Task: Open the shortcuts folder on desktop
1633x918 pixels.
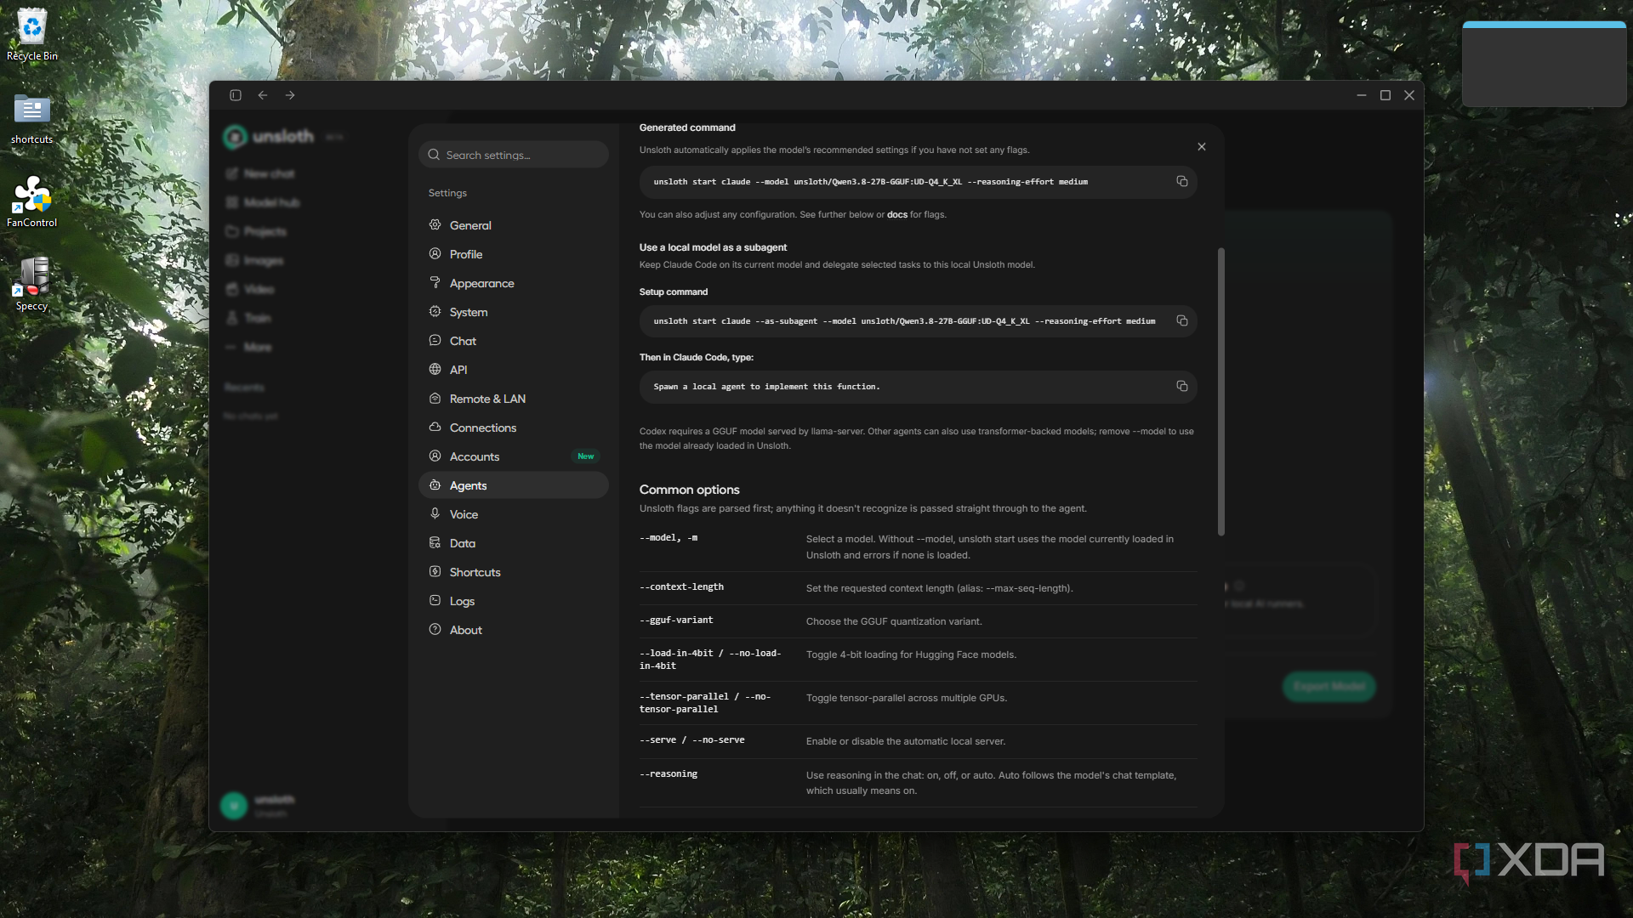Action: [32, 119]
